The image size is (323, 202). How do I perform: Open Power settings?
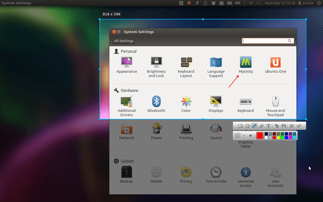156,131
